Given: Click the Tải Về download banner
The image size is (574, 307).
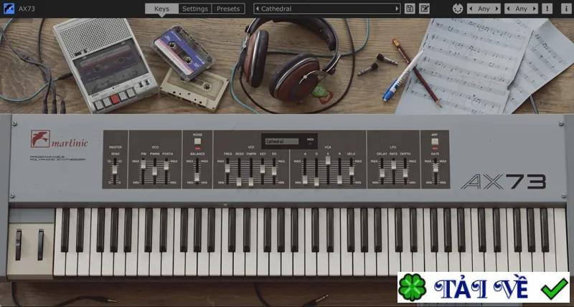Looking at the screenshot, I should (x=483, y=287).
